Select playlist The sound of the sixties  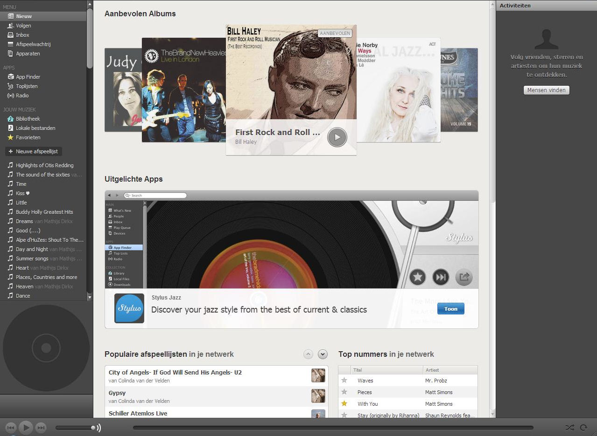(43, 175)
